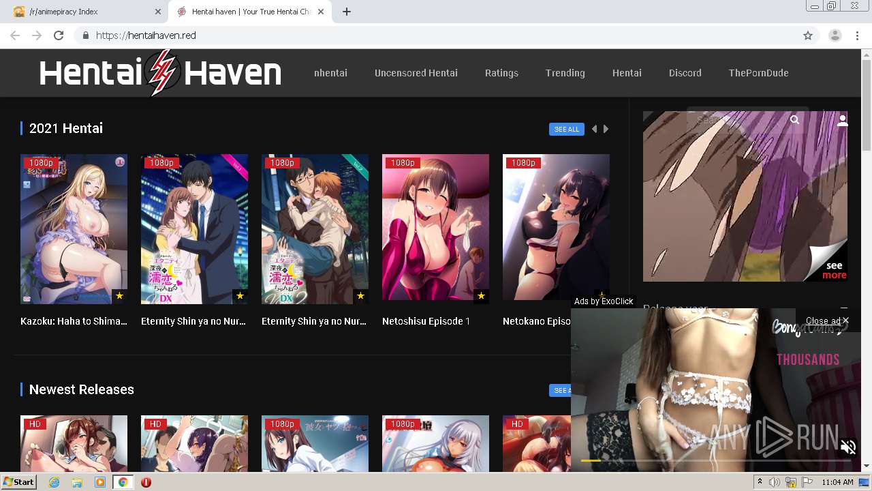872x491 pixels.
Task: Launch Internet Explorer from taskbar
Action: 54,482
